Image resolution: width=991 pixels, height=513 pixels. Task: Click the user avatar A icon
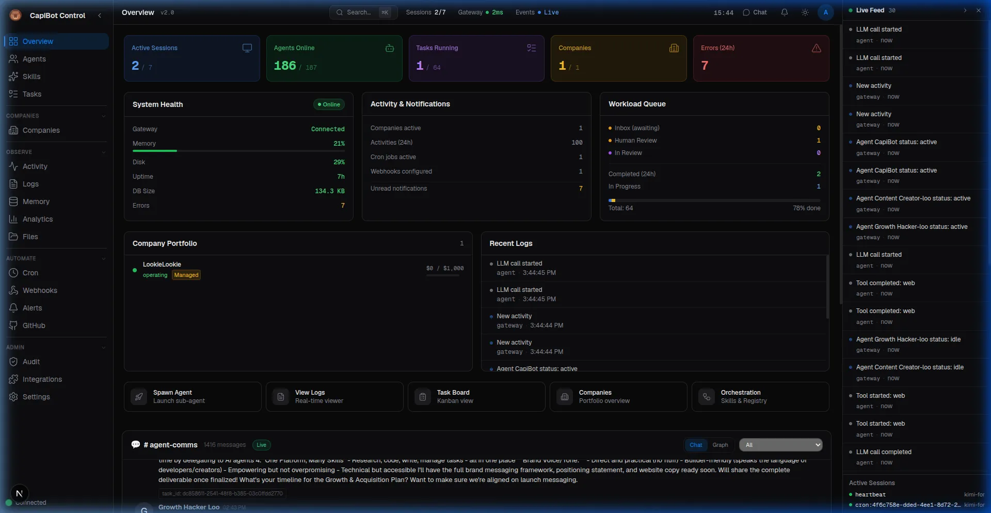pos(825,12)
